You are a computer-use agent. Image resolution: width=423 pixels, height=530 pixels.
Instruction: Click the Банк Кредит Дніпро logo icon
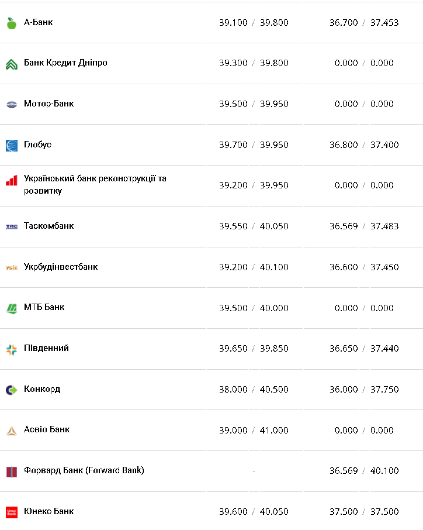click(x=12, y=64)
